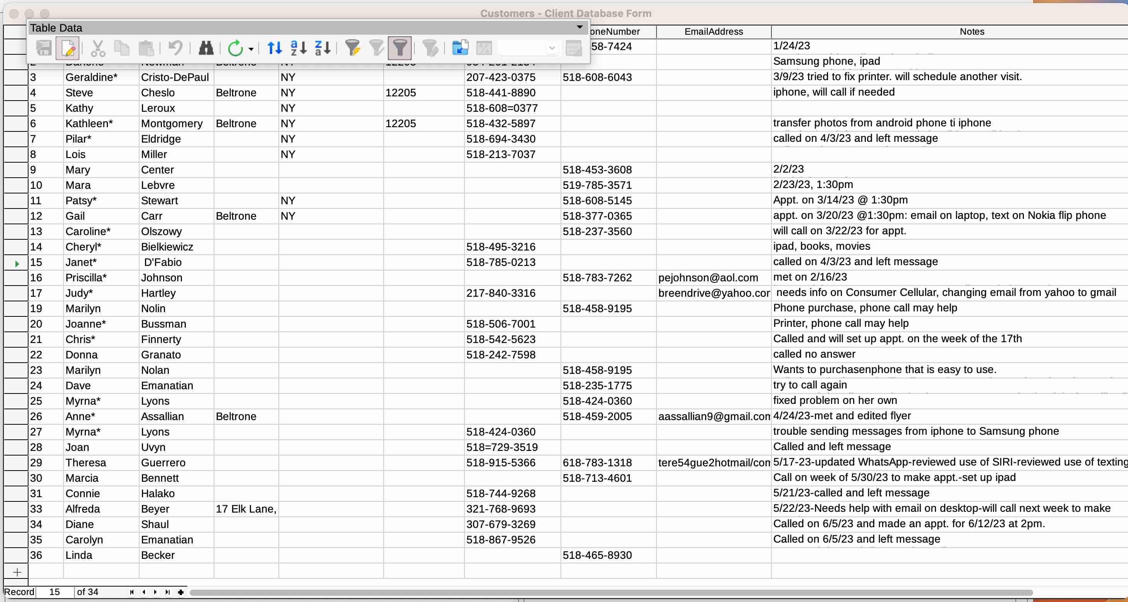
Task: Click city cell Beltrone in Gail Carr row
Action: coord(246,216)
